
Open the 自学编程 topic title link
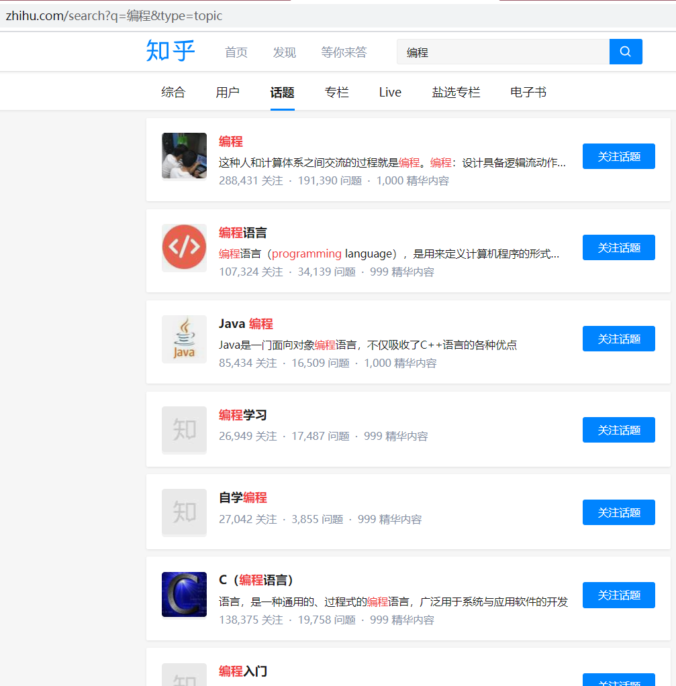click(243, 498)
